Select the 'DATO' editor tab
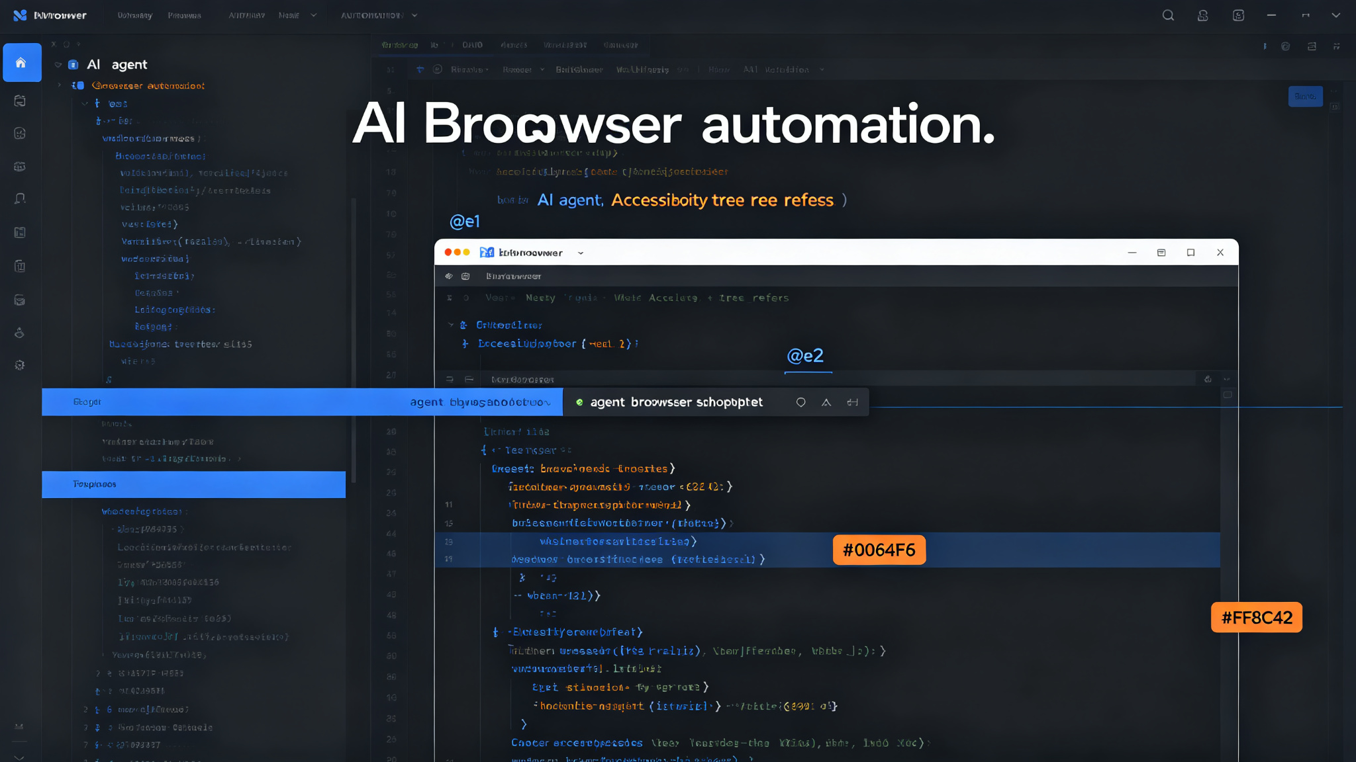 pos(472,45)
